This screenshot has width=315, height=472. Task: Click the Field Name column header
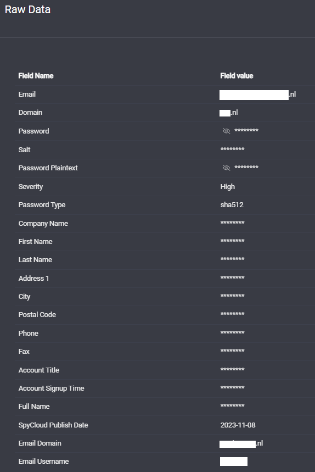36,76
